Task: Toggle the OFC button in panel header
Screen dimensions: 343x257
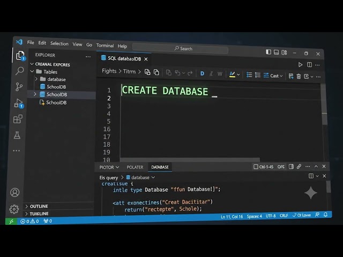Action: [x=281, y=167]
